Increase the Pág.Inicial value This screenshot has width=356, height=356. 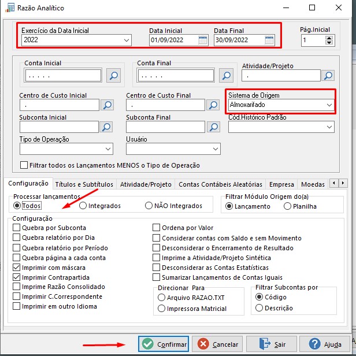click(x=329, y=38)
